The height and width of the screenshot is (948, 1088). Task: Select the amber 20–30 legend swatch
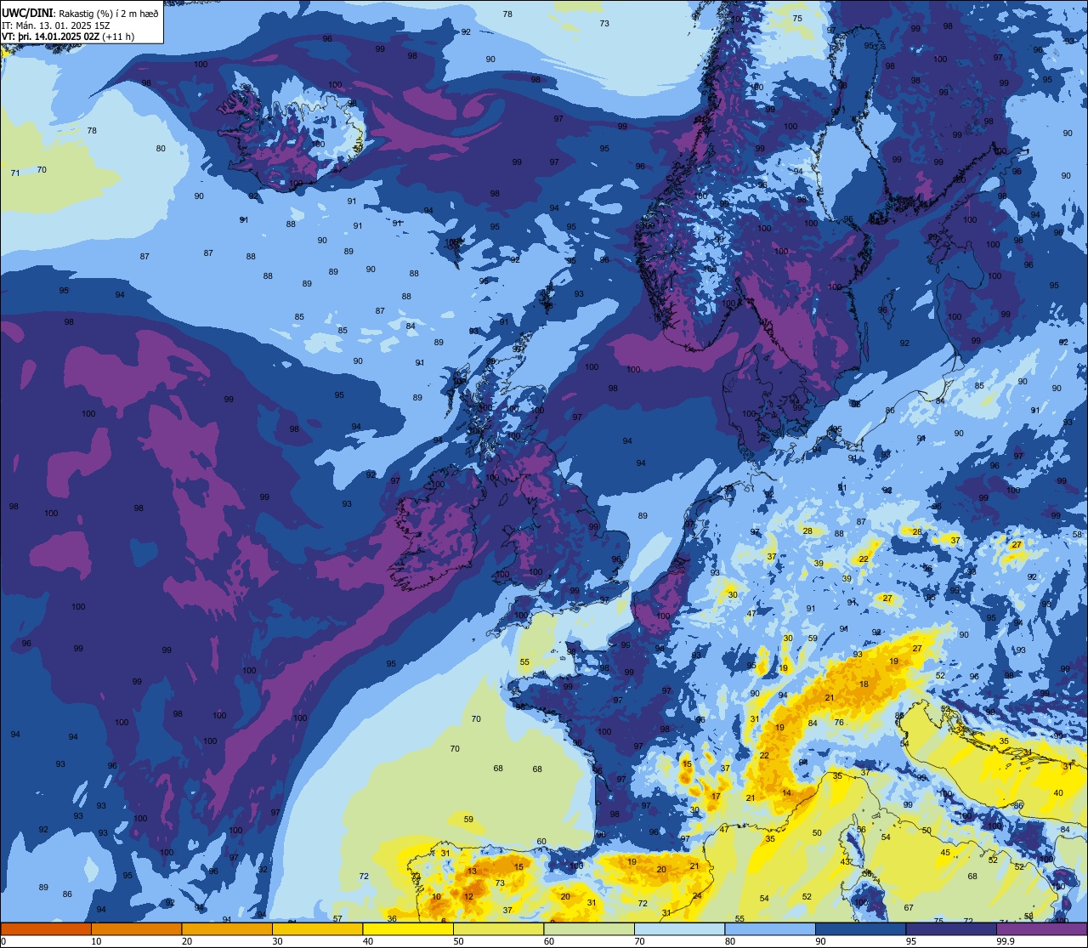pyautogui.click(x=227, y=928)
